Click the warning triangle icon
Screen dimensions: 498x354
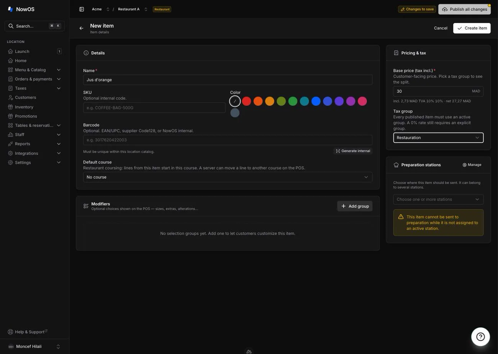pos(401,217)
